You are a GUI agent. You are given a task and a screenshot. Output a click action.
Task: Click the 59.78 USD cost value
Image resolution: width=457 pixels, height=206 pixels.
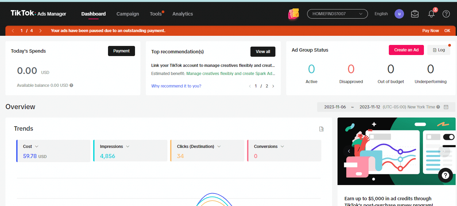(x=35, y=156)
